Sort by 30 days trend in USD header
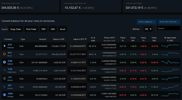The image size is (182, 100). click(x=170, y=39)
